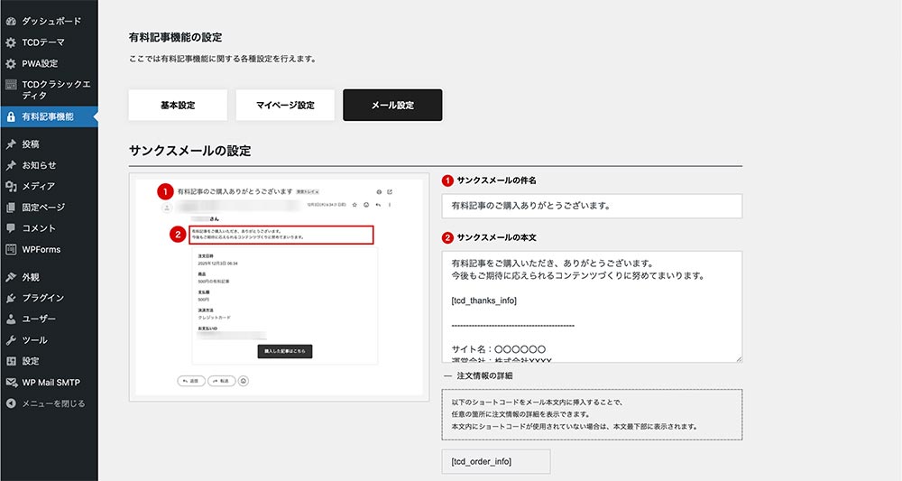
Task: Click the メディア media icon
Action: pyautogui.click(x=10, y=187)
